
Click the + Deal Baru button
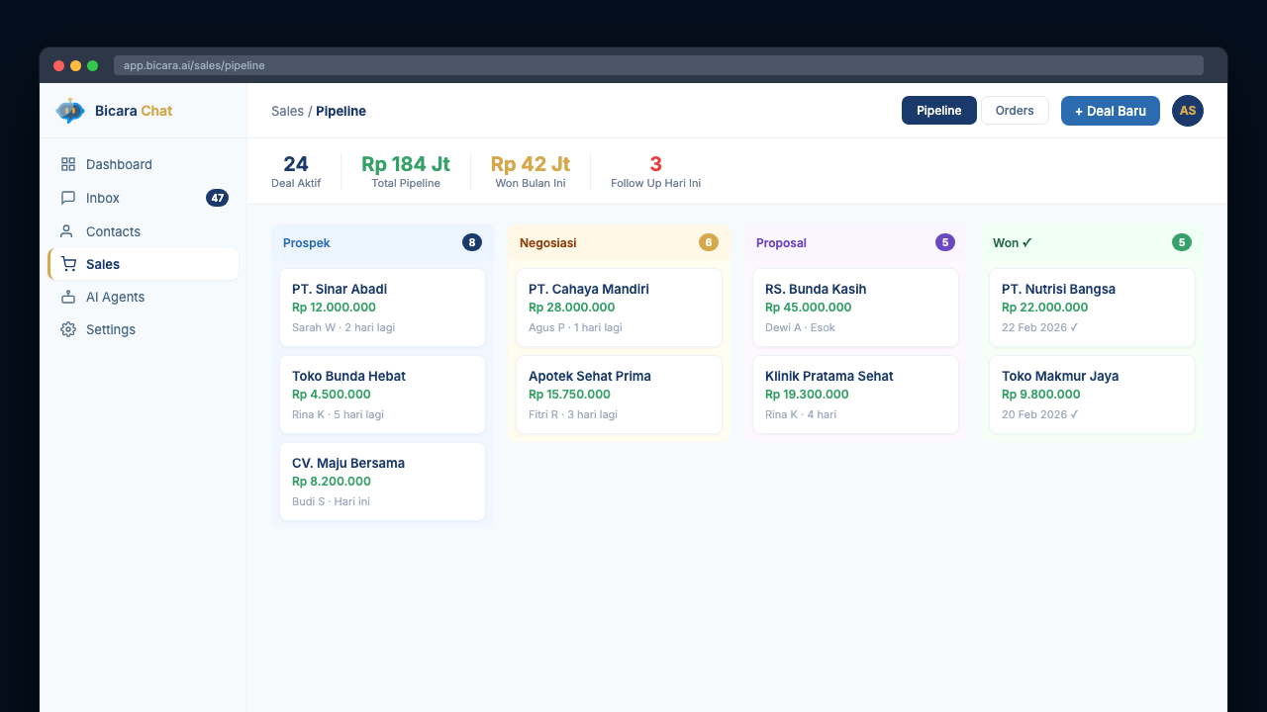tap(1110, 111)
